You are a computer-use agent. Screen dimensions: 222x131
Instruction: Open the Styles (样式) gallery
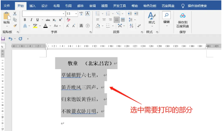point(152,19)
